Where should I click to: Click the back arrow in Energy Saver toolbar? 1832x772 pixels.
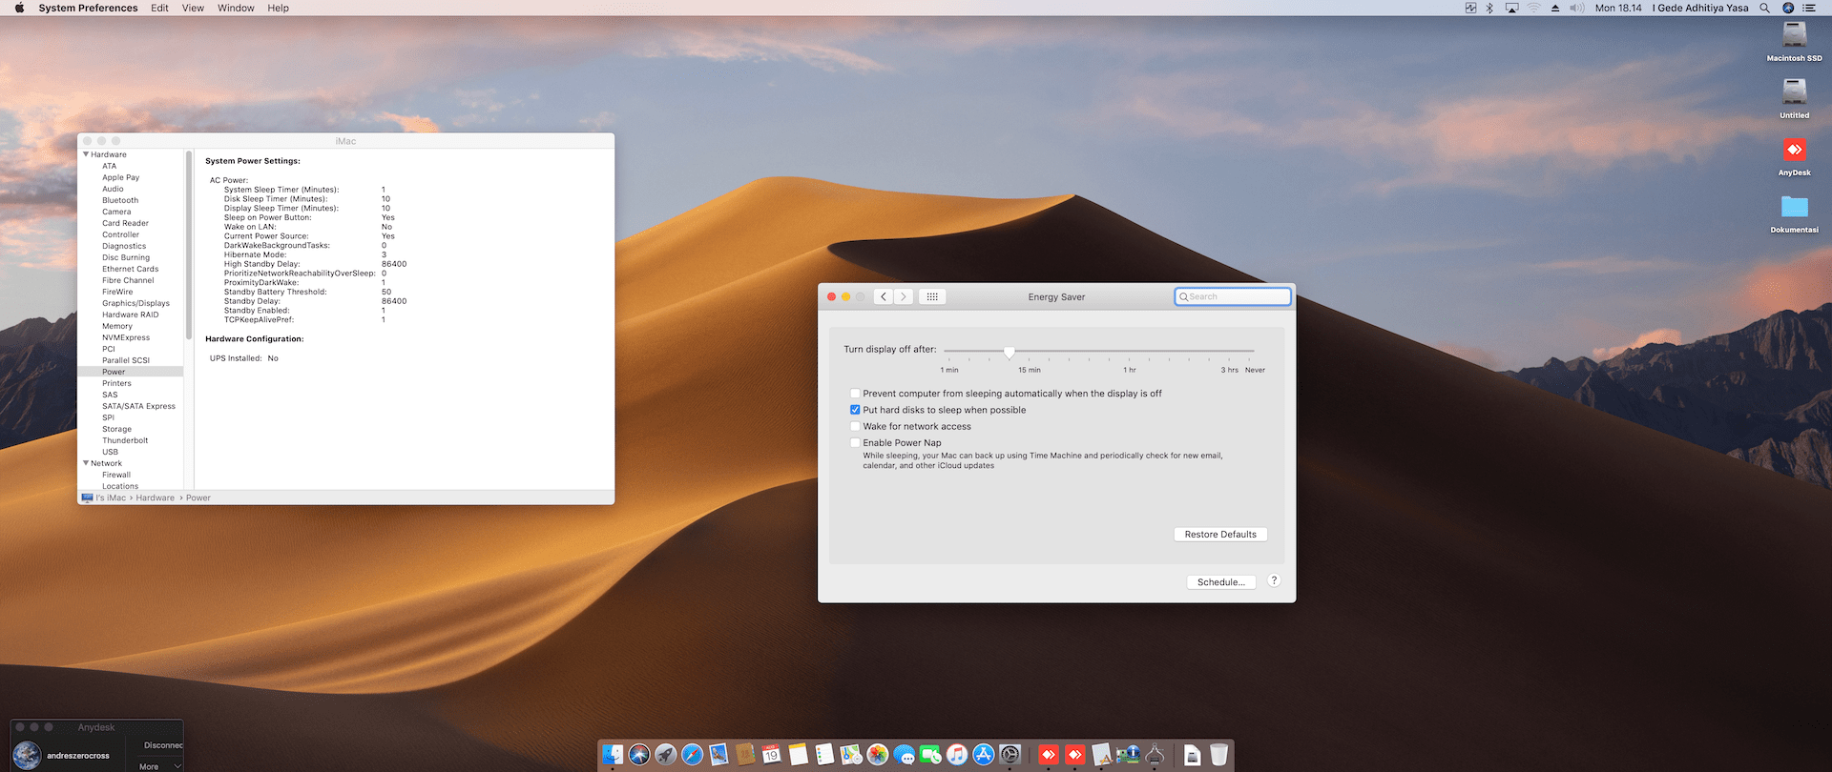[x=884, y=296]
